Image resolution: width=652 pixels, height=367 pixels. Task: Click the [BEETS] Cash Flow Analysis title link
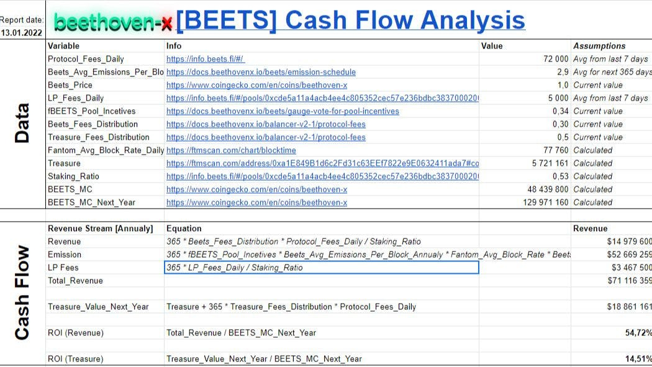tap(351, 20)
